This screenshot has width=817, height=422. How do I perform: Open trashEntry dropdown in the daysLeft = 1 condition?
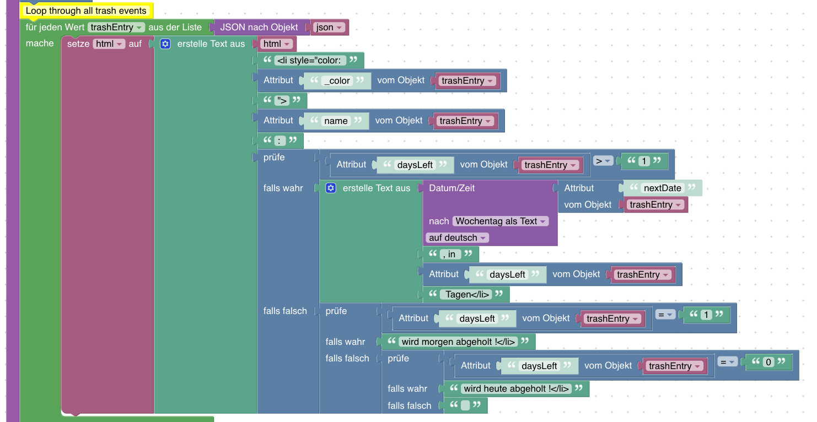(613, 319)
